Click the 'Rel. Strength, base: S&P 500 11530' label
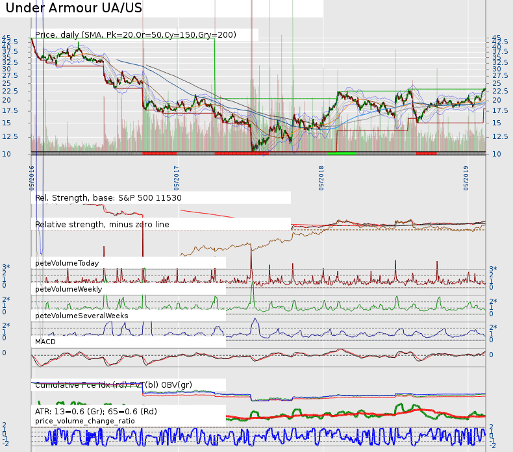This screenshot has height=452, width=513. click(108, 197)
